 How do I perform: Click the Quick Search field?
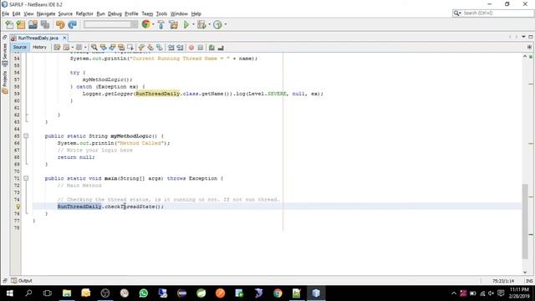492,13
